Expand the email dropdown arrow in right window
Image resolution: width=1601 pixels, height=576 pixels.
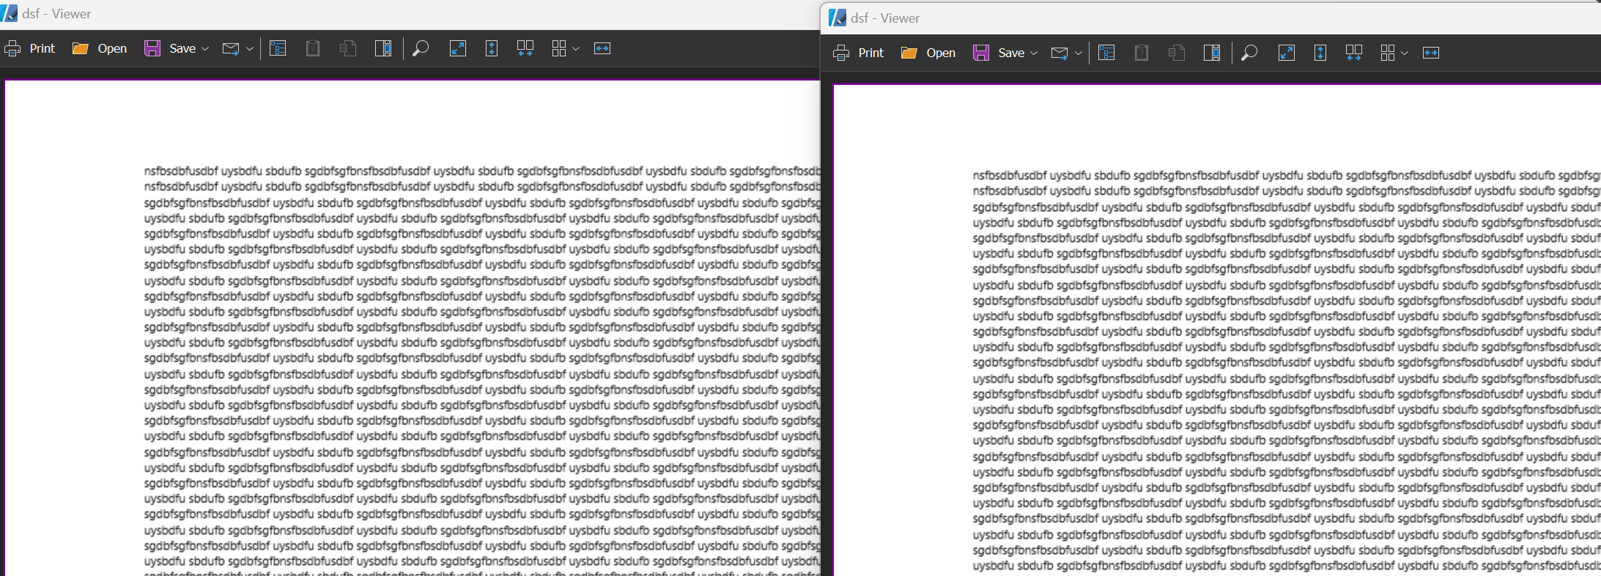(x=1079, y=53)
